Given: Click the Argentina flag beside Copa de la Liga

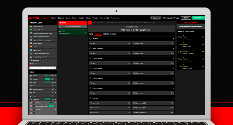Looking at the screenshot, I should [x=31, y=50].
